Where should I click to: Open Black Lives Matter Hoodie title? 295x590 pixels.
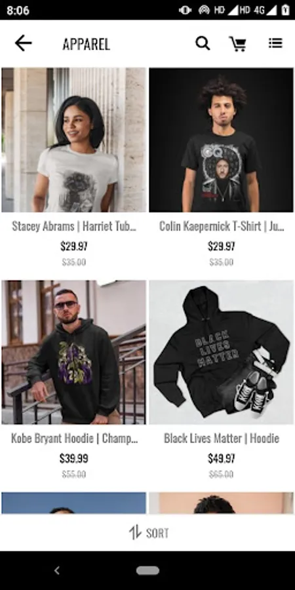[x=222, y=439]
